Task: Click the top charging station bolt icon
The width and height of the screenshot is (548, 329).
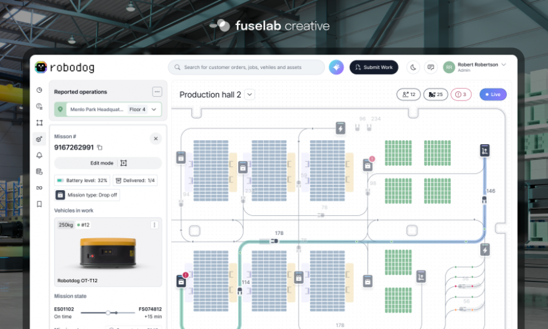Action: [340, 128]
